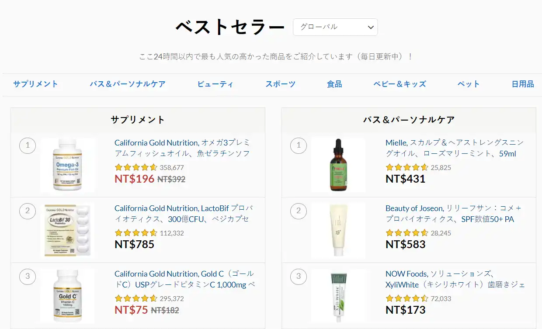Open California Gold Nutrition オメガ3 product link
The height and width of the screenshot is (329, 542).
tap(183, 148)
